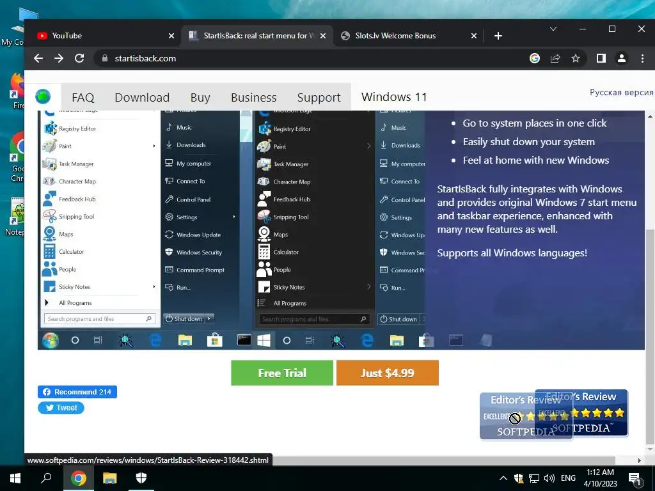Go to the Buy page
655x491 pixels.
pos(200,97)
